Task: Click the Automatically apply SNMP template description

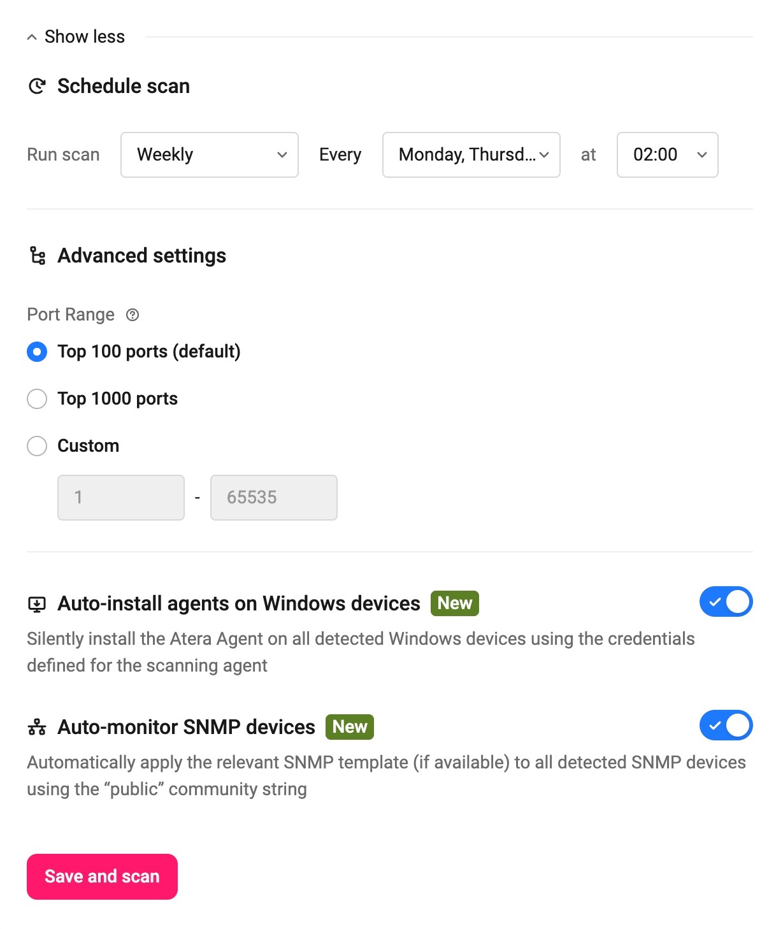Action: coord(386,775)
